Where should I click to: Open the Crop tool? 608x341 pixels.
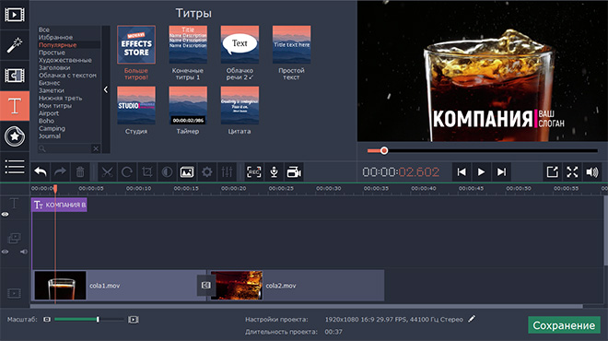pos(147,171)
